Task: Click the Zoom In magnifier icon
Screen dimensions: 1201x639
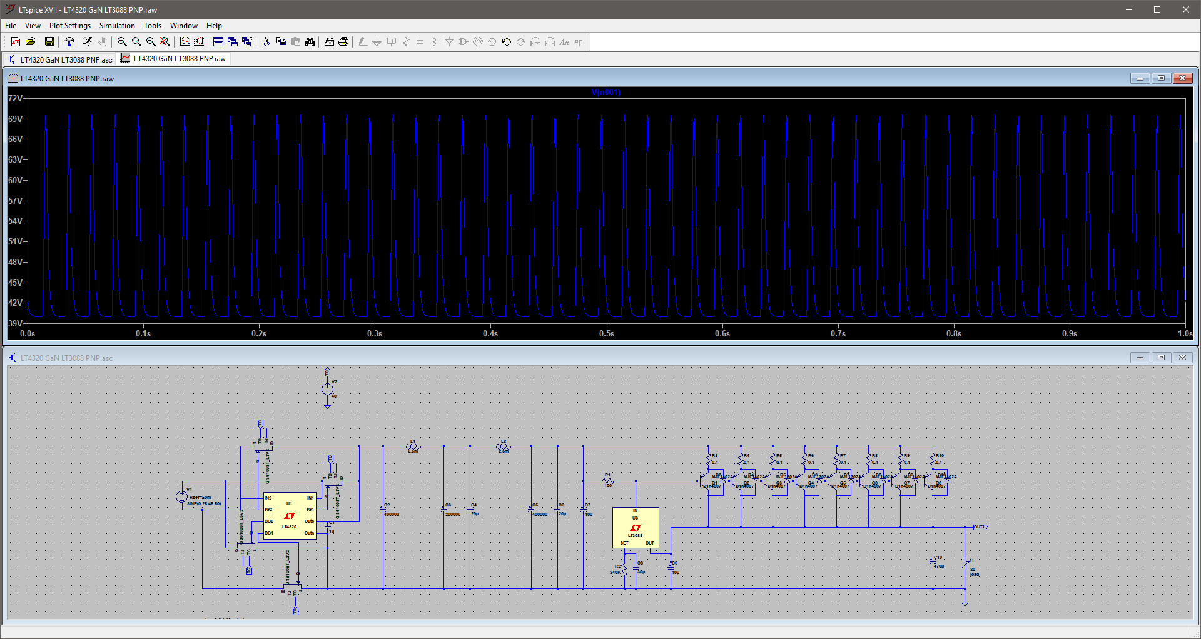Action: coord(122,42)
